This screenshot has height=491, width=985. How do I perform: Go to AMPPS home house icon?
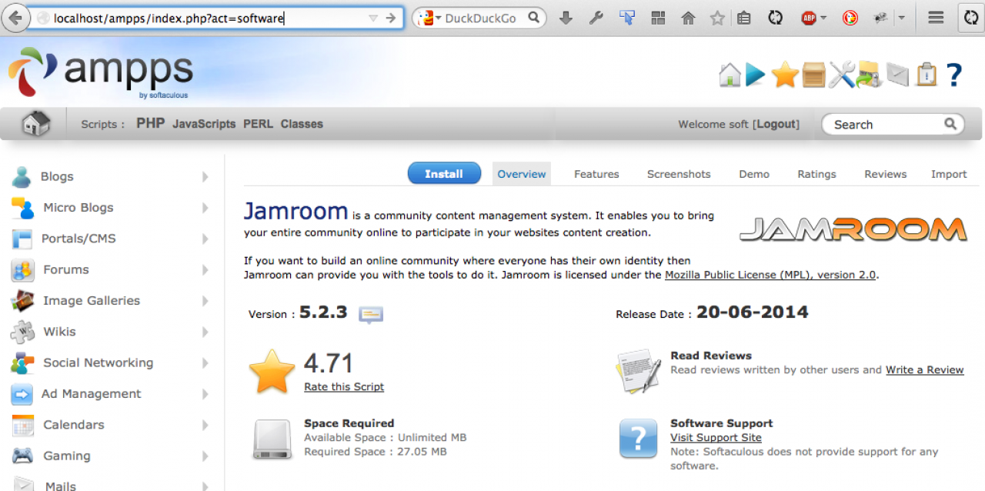pyautogui.click(x=730, y=75)
